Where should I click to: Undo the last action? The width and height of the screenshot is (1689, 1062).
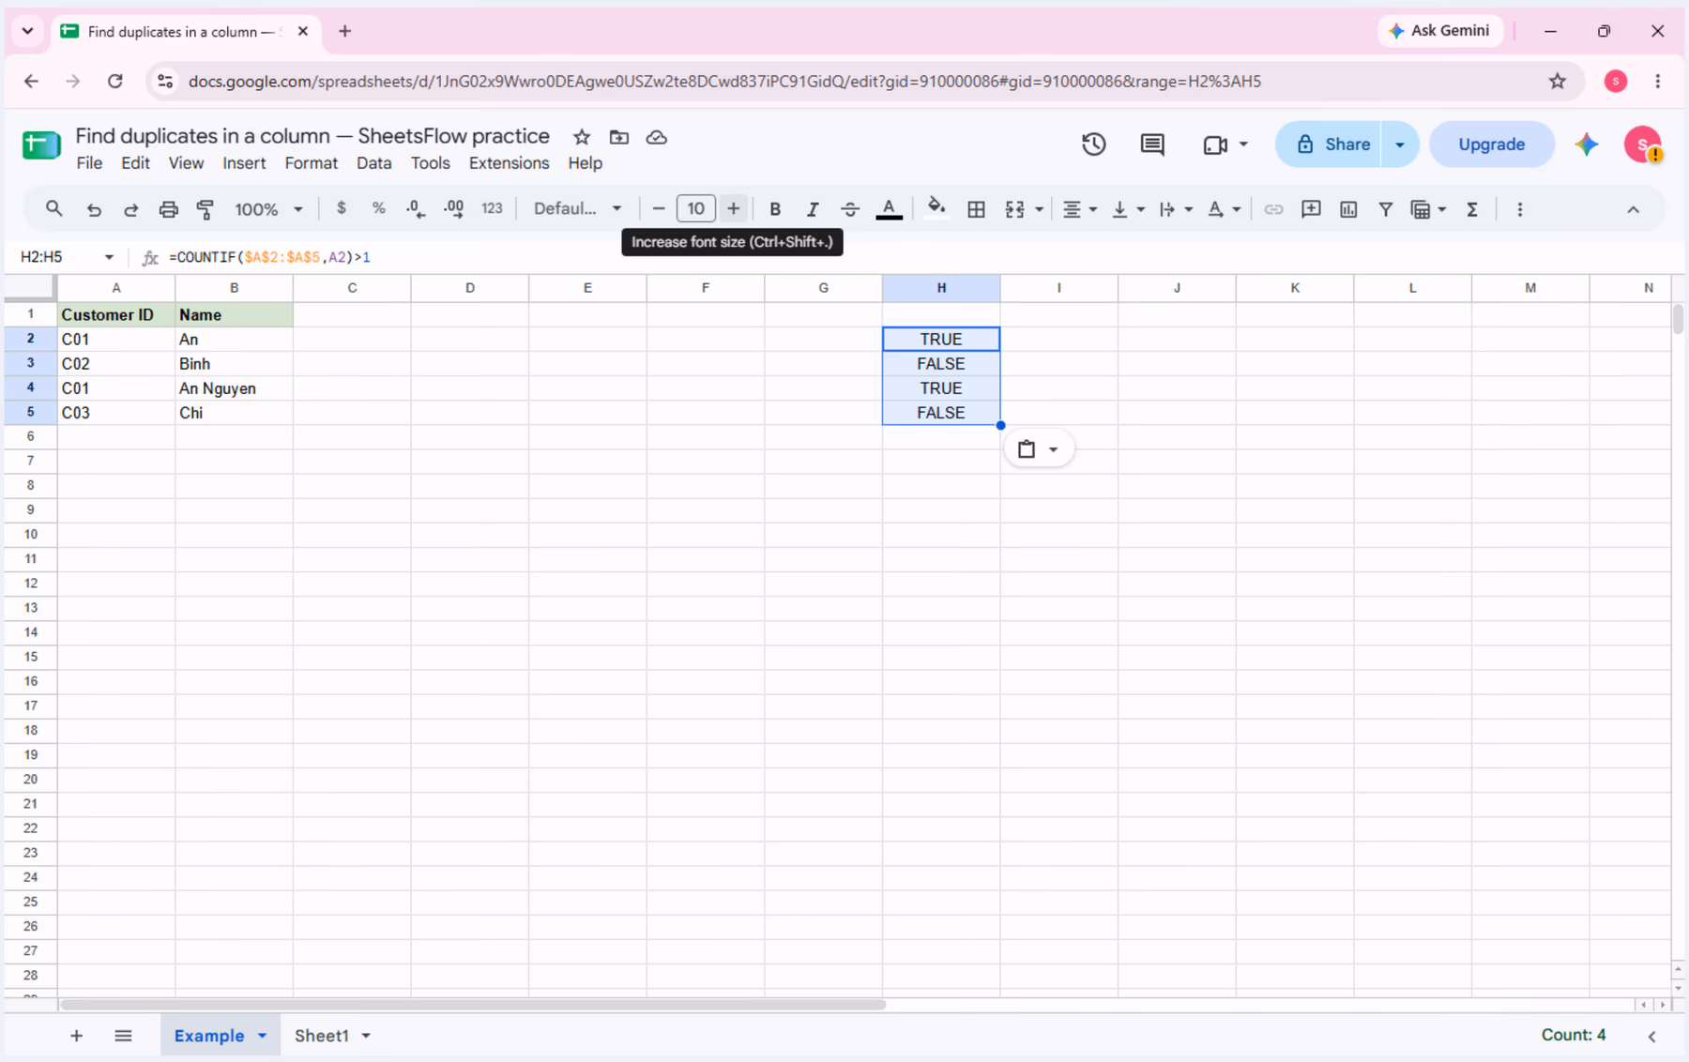click(x=94, y=209)
